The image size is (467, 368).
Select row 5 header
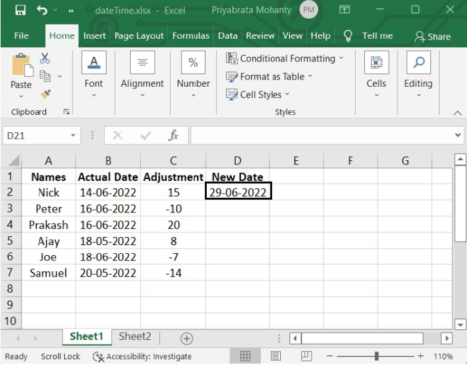pyautogui.click(x=11, y=240)
